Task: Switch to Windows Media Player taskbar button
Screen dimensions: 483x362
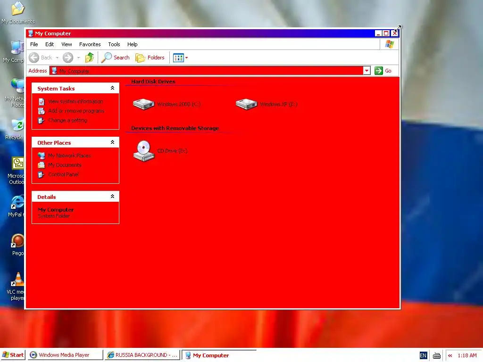Action: click(65, 355)
